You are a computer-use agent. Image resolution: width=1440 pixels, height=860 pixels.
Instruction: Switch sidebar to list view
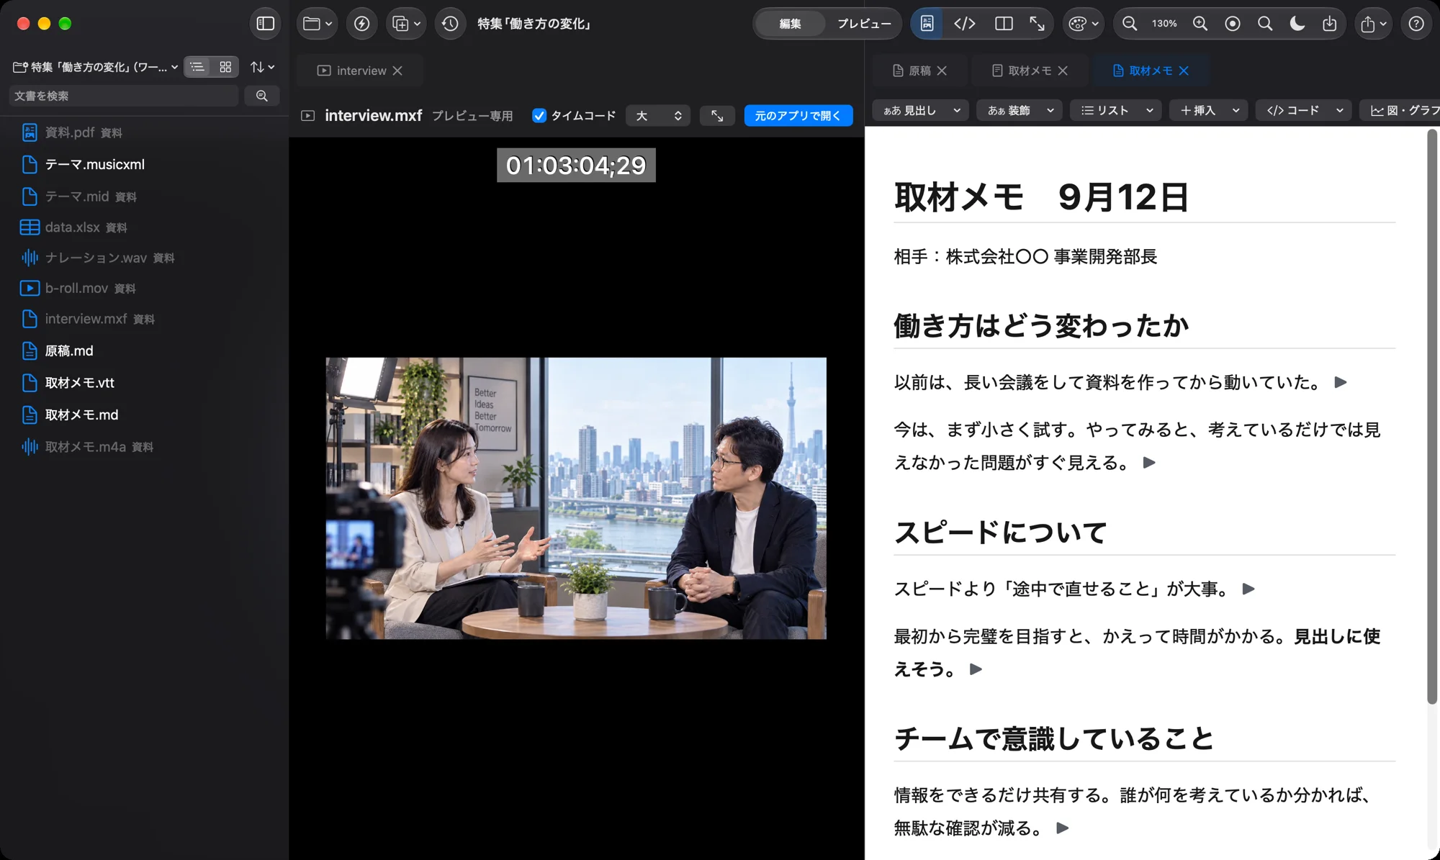pos(197,67)
